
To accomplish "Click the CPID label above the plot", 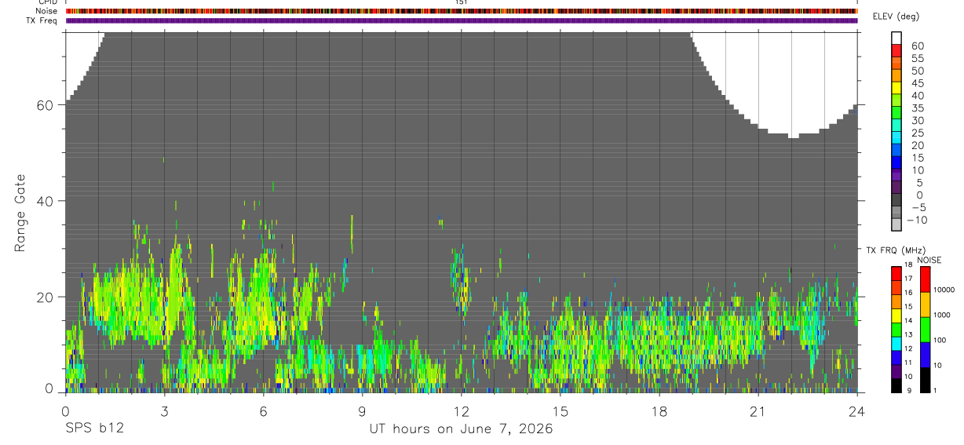I will pyautogui.click(x=46, y=2).
